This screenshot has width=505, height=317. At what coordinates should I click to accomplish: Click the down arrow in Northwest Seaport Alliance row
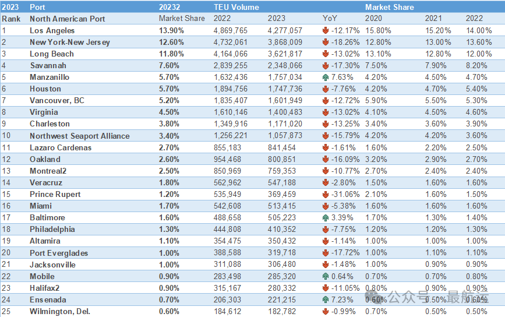pyautogui.click(x=325, y=136)
